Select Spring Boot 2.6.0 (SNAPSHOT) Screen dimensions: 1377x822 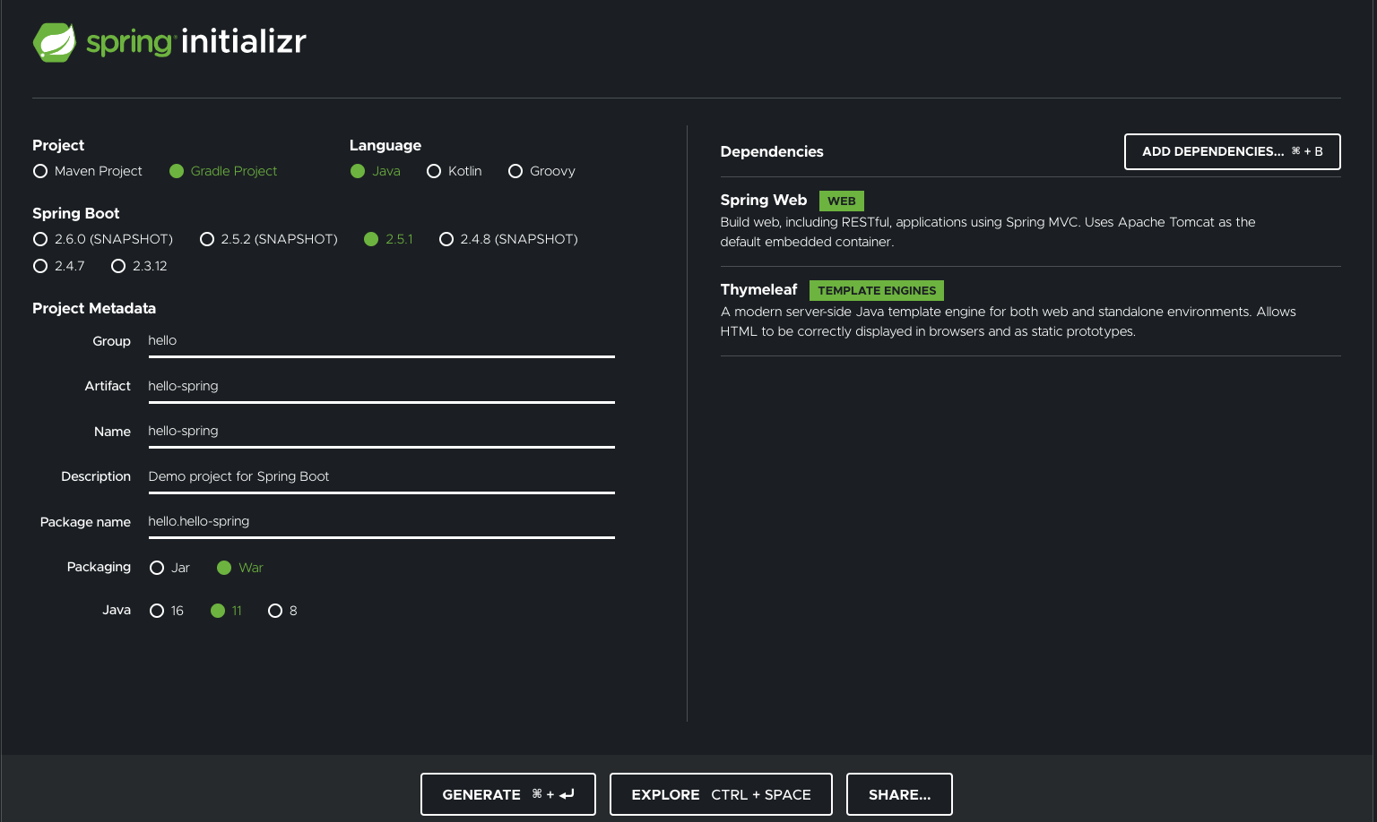coord(40,239)
